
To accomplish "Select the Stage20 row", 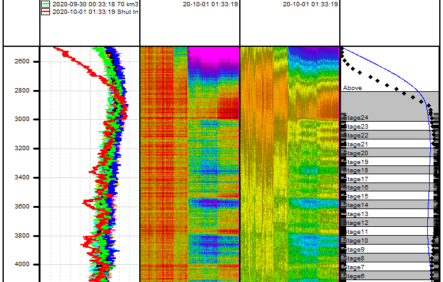I will coord(390,153).
